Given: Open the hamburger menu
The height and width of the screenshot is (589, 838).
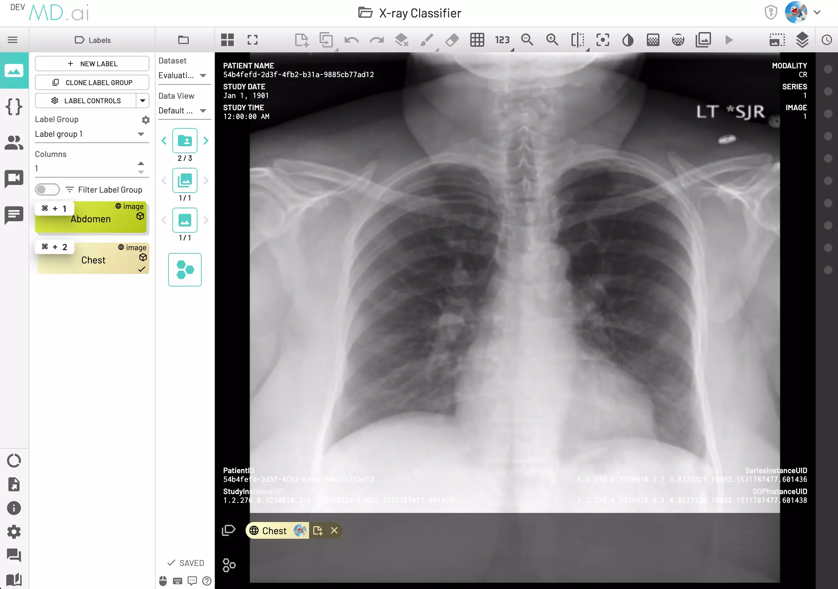Looking at the screenshot, I should click(13, 39).
